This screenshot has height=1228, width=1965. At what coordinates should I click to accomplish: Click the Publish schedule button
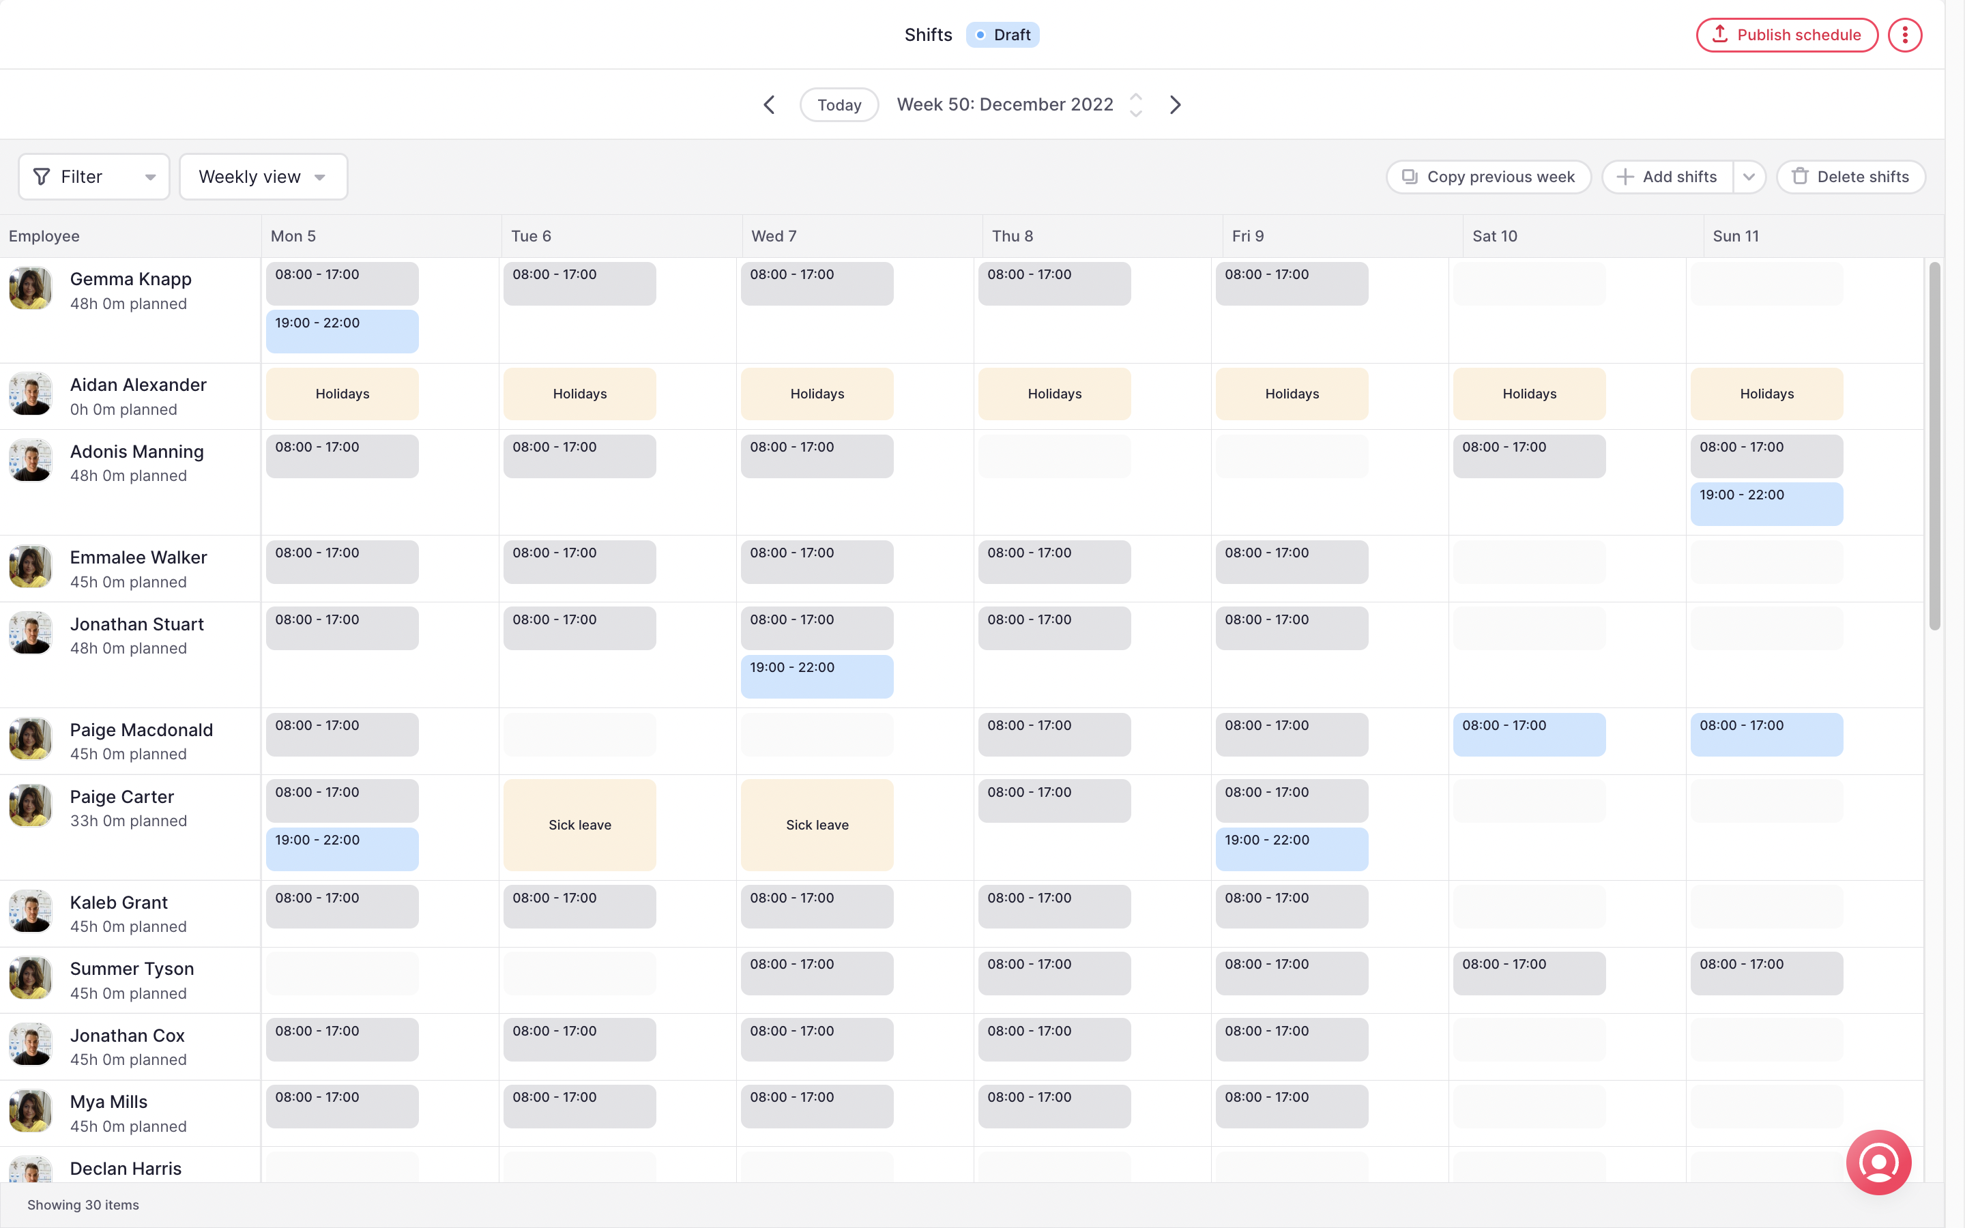pyautogui.click(x=1786, y=34)
